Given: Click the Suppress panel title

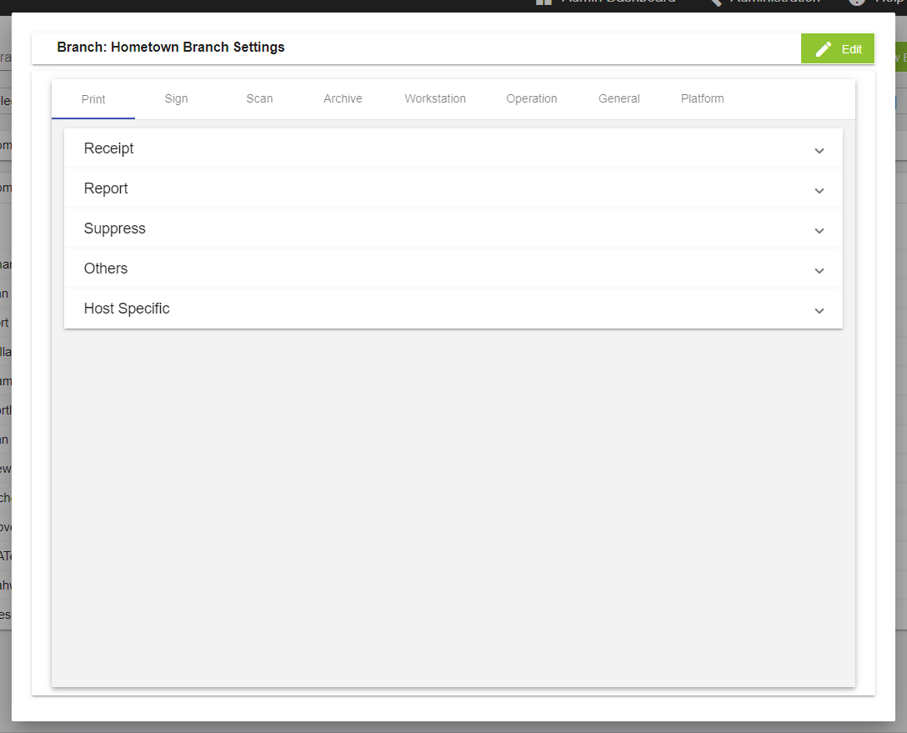Looking at the screenshot, I should point(114,228).
